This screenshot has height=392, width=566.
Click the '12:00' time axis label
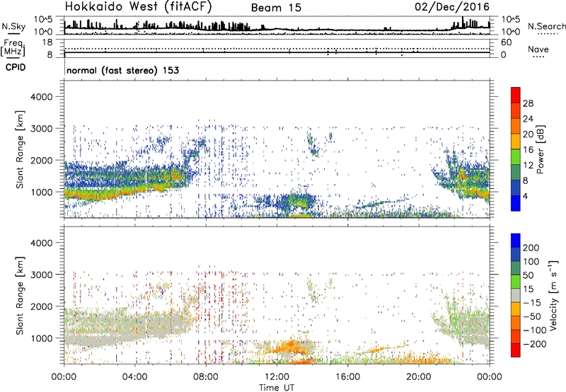coord(277,377)
